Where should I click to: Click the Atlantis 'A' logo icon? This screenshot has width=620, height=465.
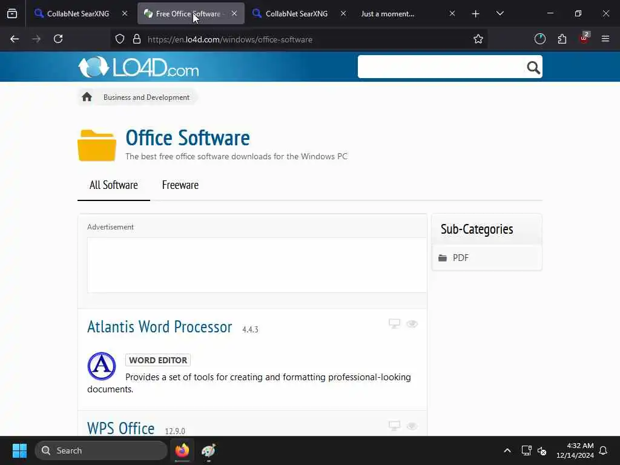click(x=102, y=366)
